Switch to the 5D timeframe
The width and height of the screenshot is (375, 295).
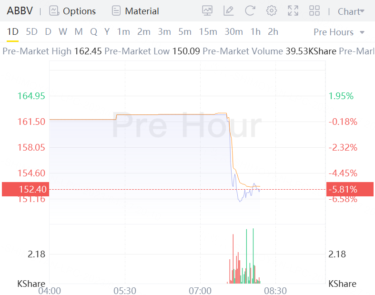point(31,32)
